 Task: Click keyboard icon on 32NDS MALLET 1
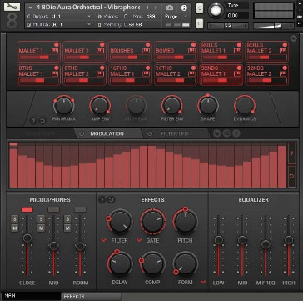[237, 74]
